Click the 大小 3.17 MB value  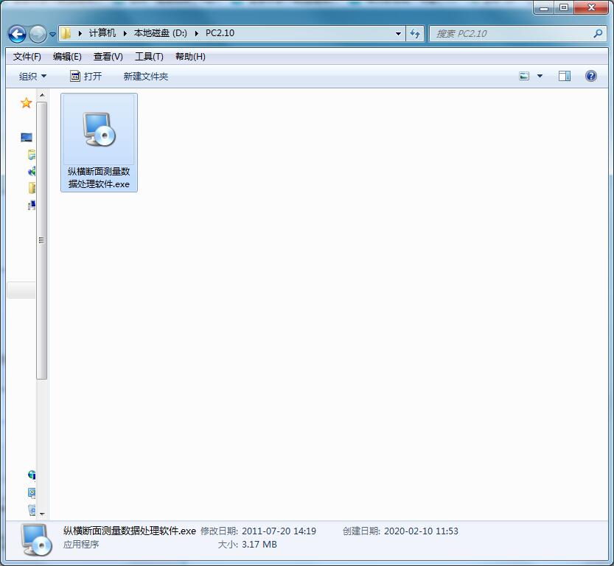259,544
